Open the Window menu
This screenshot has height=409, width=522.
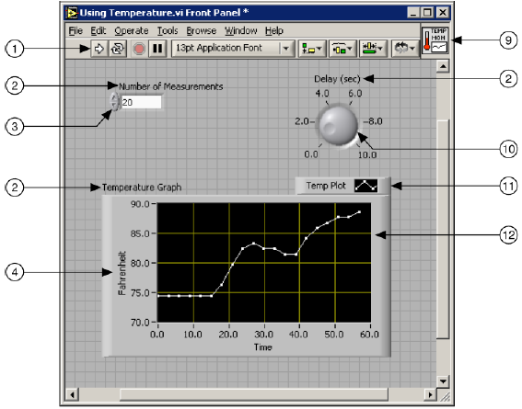pyautogui.click(x=241, y=31)
